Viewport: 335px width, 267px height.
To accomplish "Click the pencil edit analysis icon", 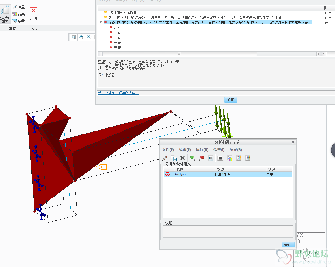I will coord(165,158).
